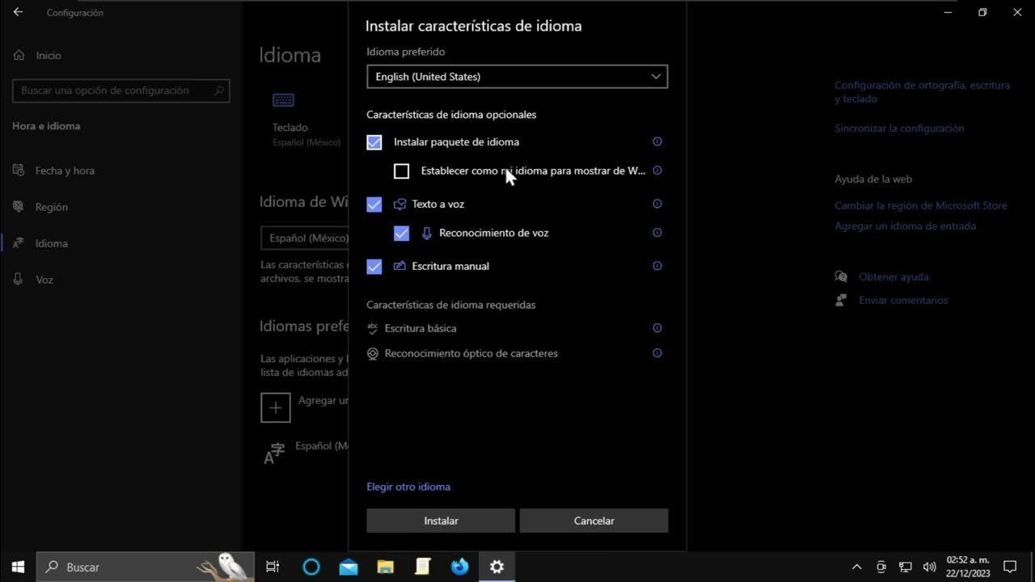The height and width of the screenshot is (582, 1035).
Task: Click the Instalar button
Action: coord(441,521)
